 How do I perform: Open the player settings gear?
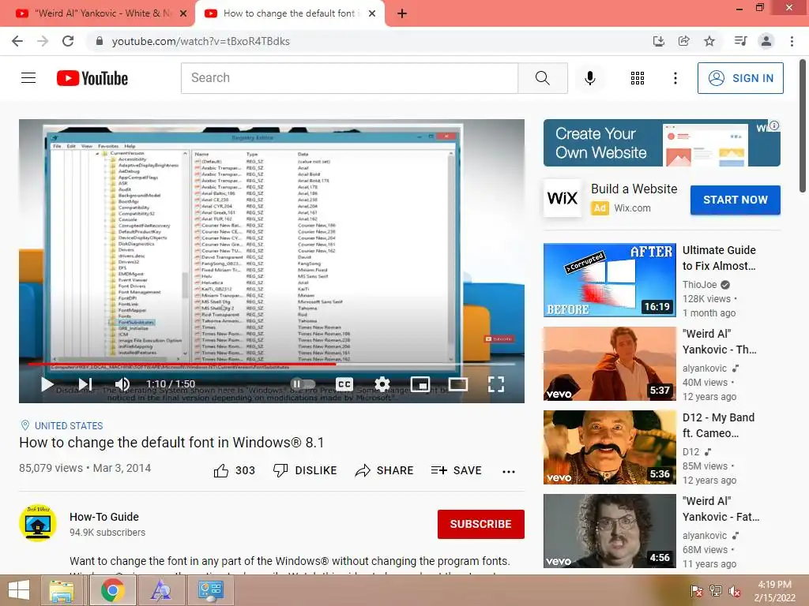[382, 384]
